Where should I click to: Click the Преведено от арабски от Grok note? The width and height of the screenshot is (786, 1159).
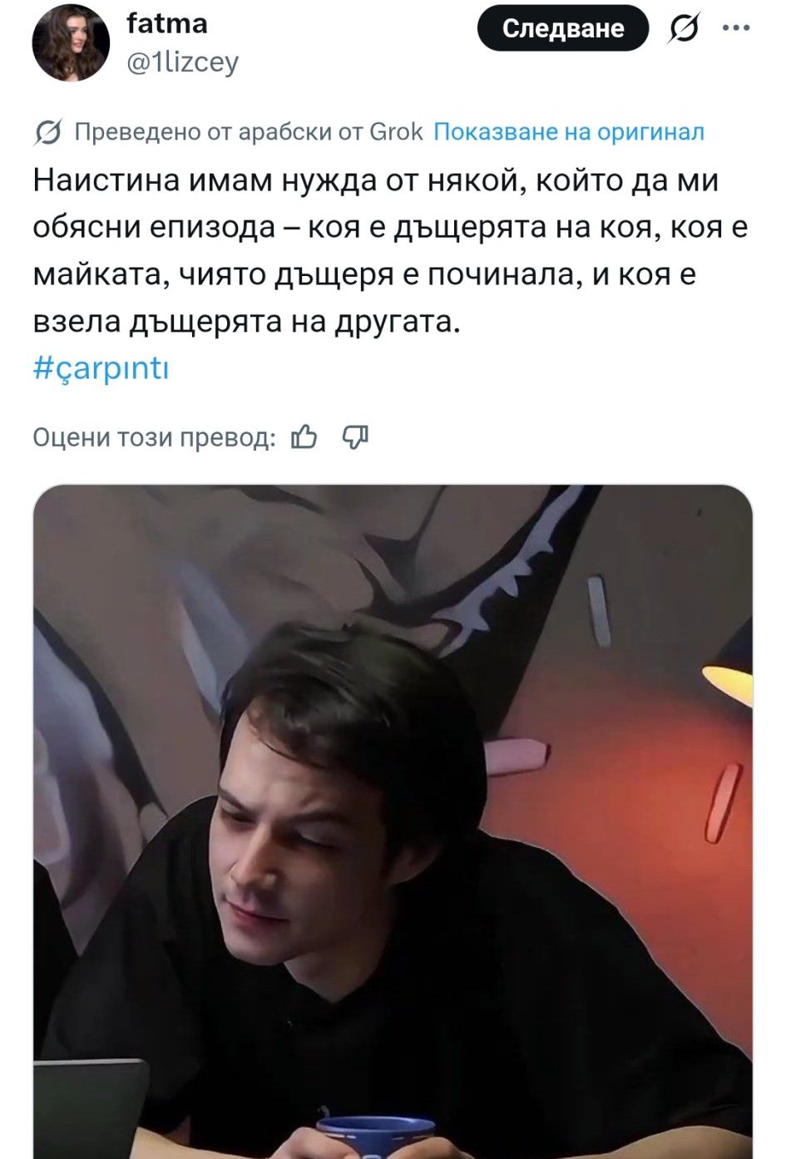(x=249, y=131)
